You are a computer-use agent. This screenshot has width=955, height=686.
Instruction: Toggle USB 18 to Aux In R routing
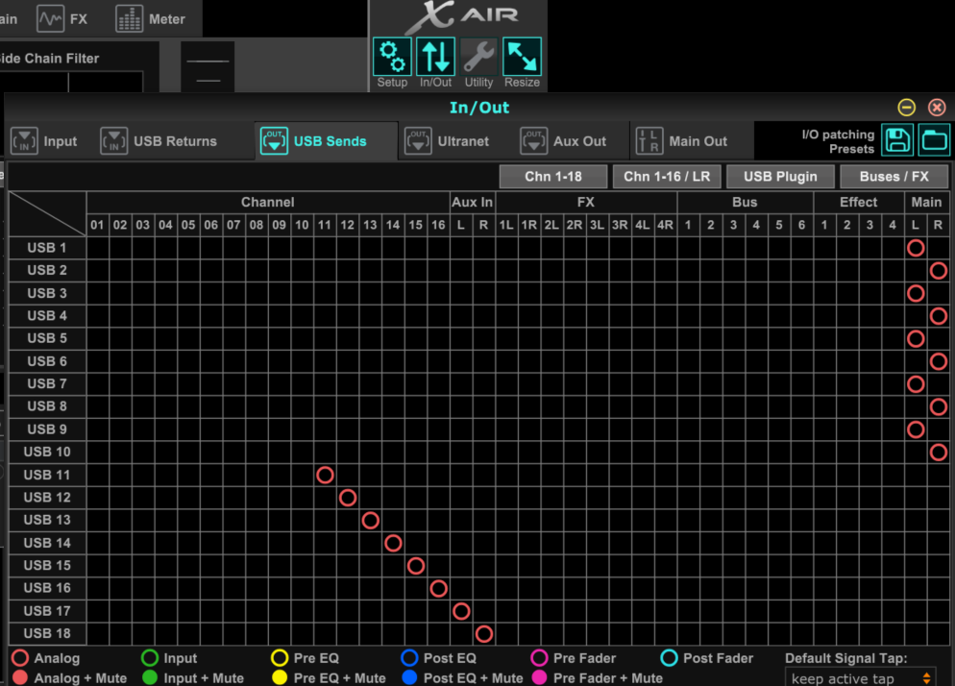[x=484, y=634]
